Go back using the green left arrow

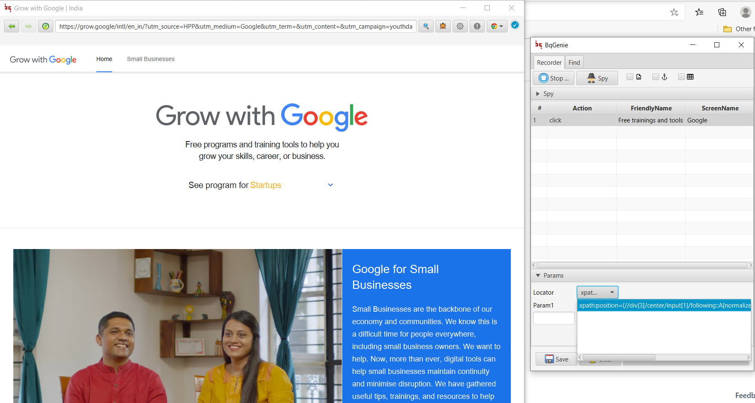pos(12,26)
